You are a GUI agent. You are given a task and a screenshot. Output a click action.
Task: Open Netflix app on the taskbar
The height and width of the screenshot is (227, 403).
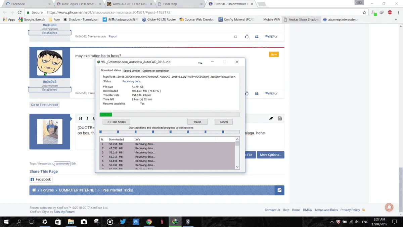pyautogui.click(x=162, y=222)
